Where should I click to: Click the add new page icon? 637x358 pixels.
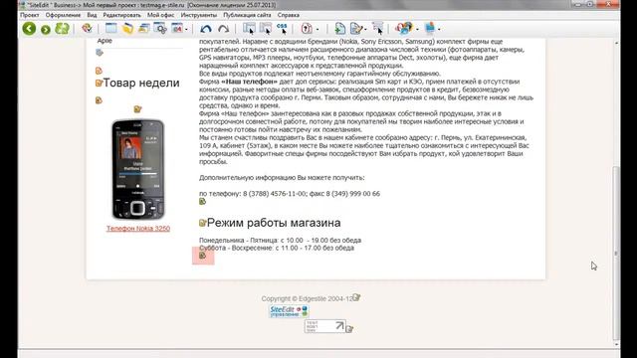point(339,29)
